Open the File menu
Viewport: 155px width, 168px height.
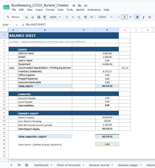14,10
